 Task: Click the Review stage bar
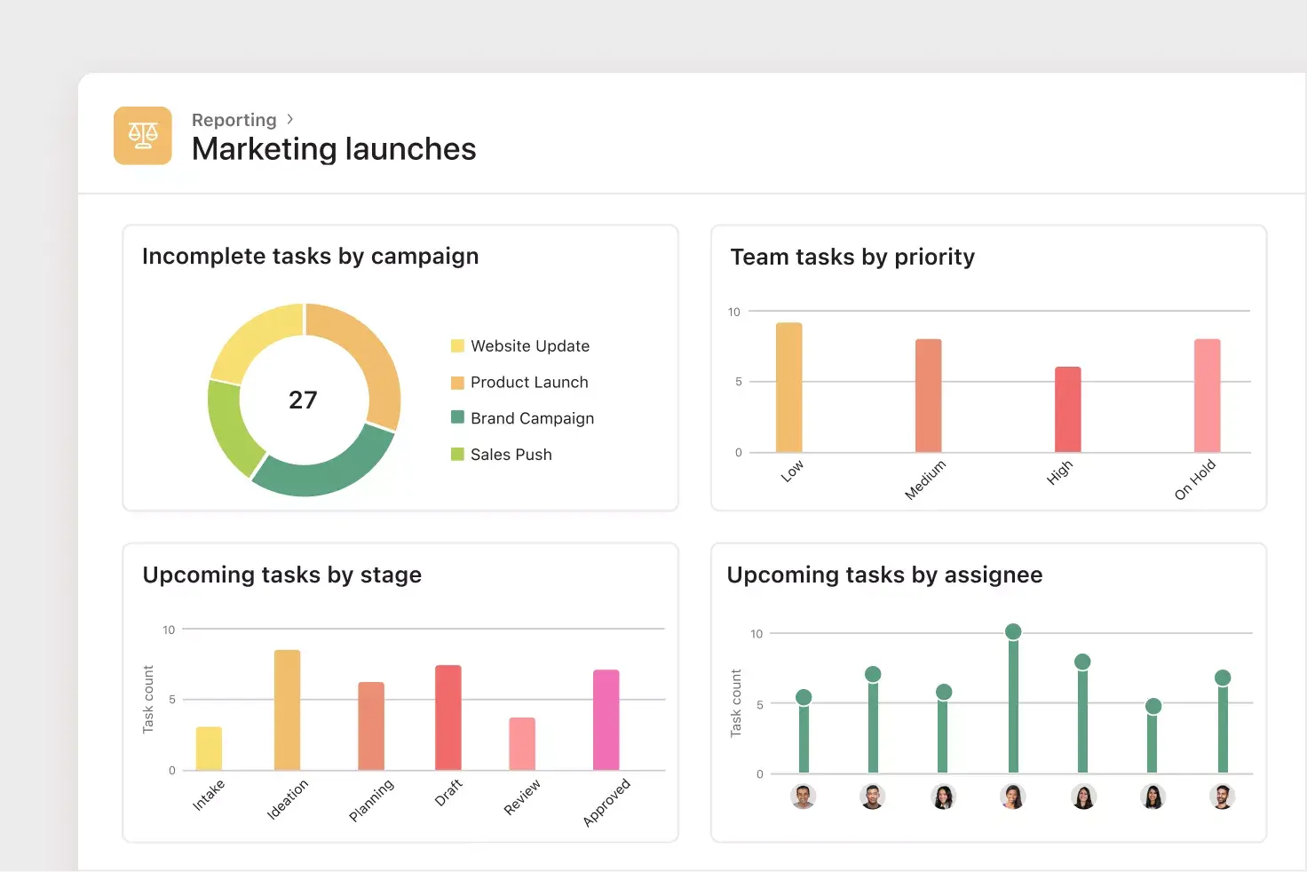tap(523, 743)
